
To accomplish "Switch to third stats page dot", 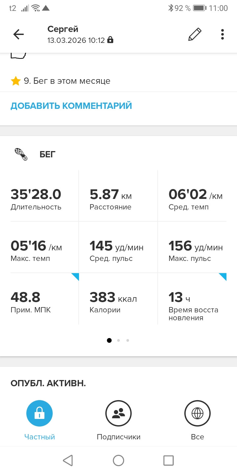I will [x=128, y=340].
